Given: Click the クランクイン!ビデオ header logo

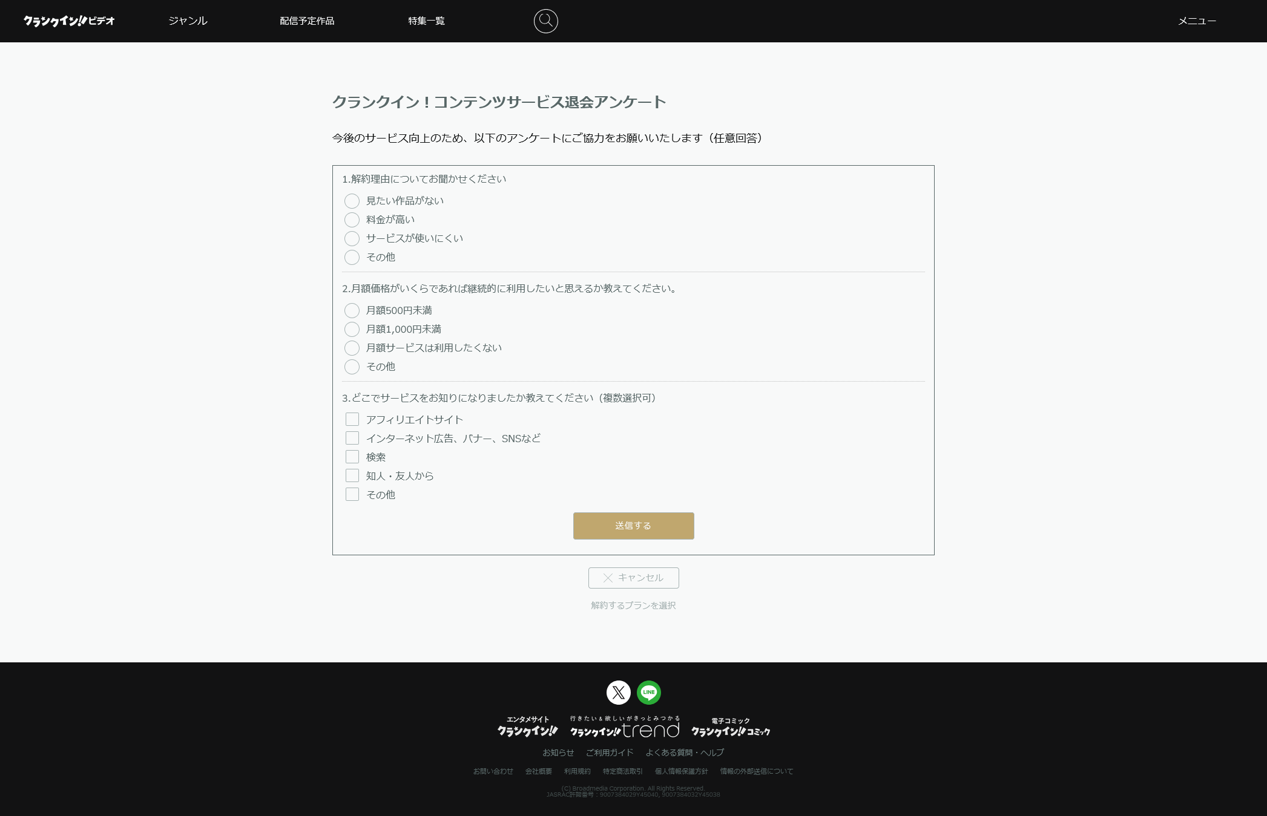Looking at the screenshot, I should (69, 21).
